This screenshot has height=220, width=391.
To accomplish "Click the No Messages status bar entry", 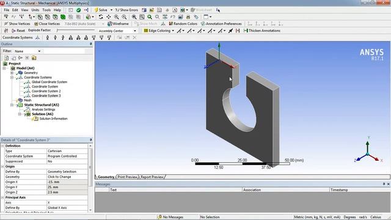I will [x=170, y=217].
